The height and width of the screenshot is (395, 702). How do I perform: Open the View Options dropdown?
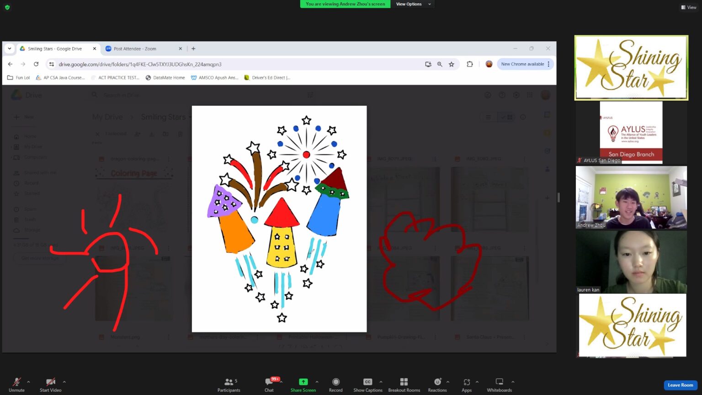[x=413, y=4]
